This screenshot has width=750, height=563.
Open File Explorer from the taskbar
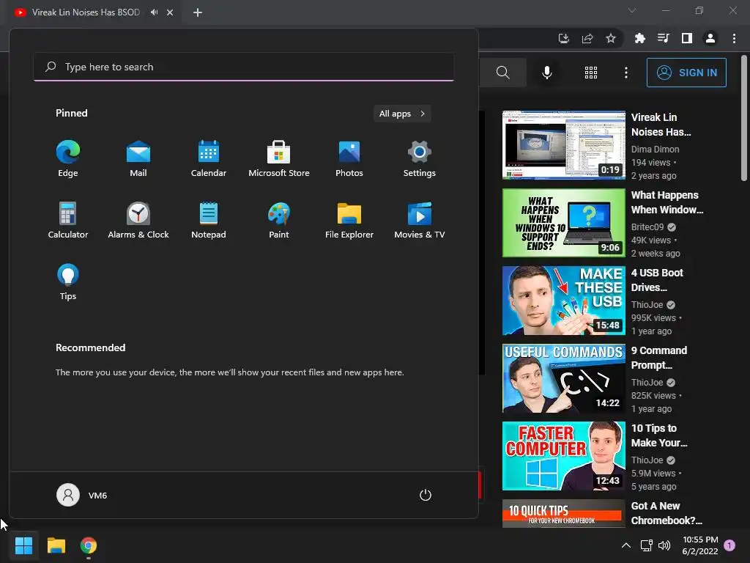(x=56, y=545)
